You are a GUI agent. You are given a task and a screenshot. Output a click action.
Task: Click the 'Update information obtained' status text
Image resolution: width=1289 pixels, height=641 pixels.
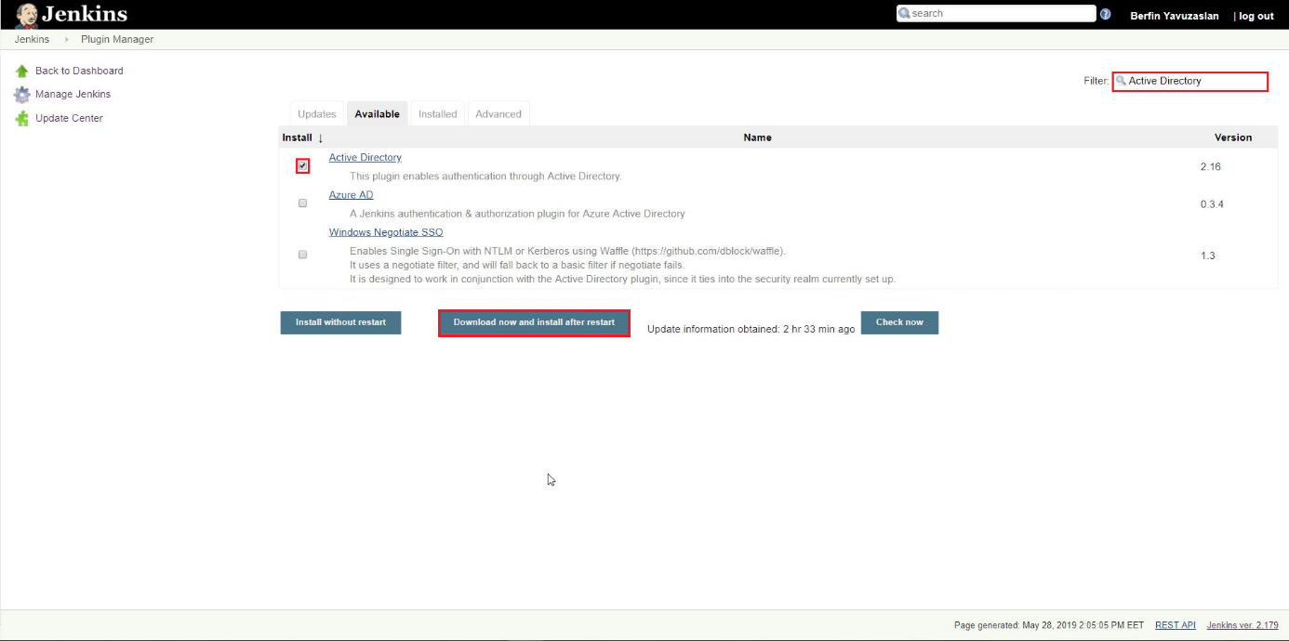coord(751,329)
